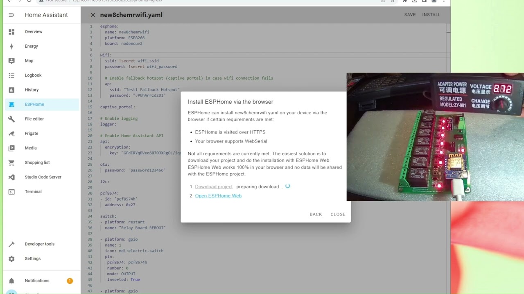Viewport: 524px width, 294px height.
Task: Click 'ESPHome is visited over HTTPS' text
Action: pyautogui.click(x=230, y=132)
